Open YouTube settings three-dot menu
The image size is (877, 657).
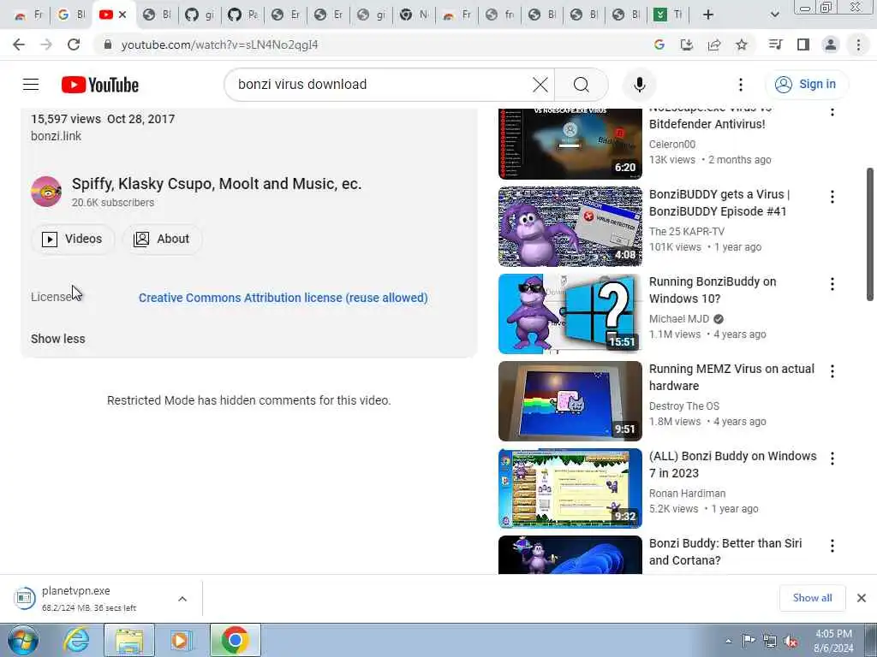(x=741, y=85)
